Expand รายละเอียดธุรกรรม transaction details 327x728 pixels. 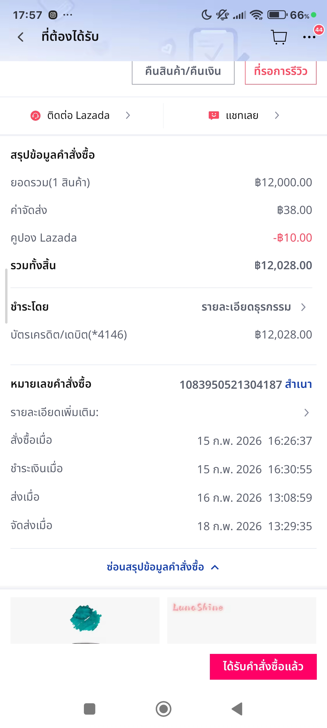click(253, 307)
